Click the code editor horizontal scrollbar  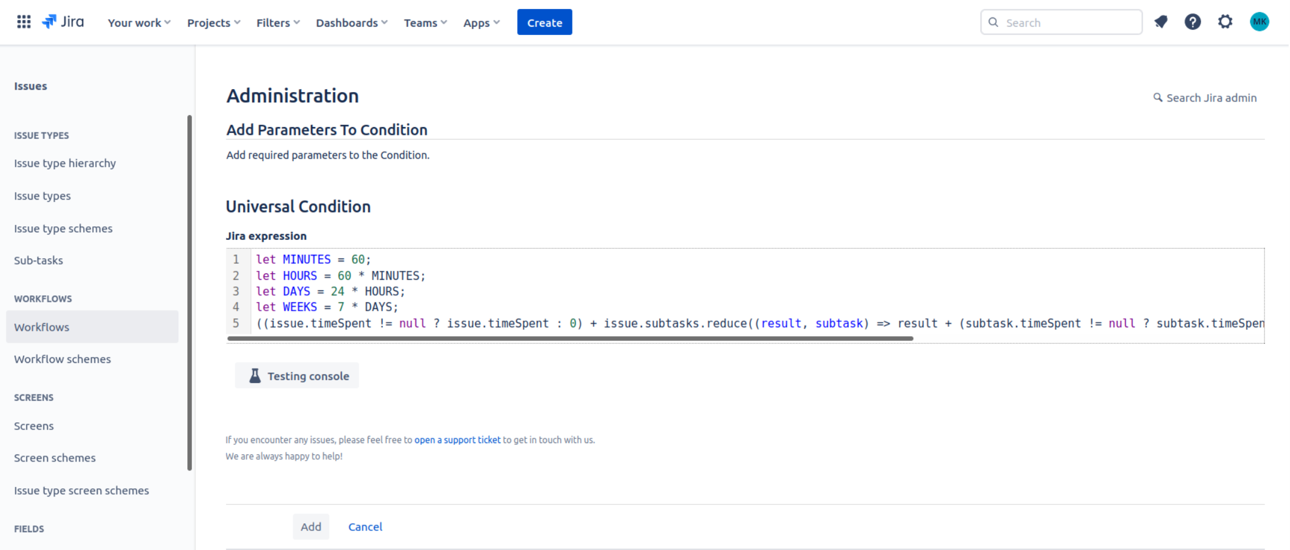(x=570, y=339)
